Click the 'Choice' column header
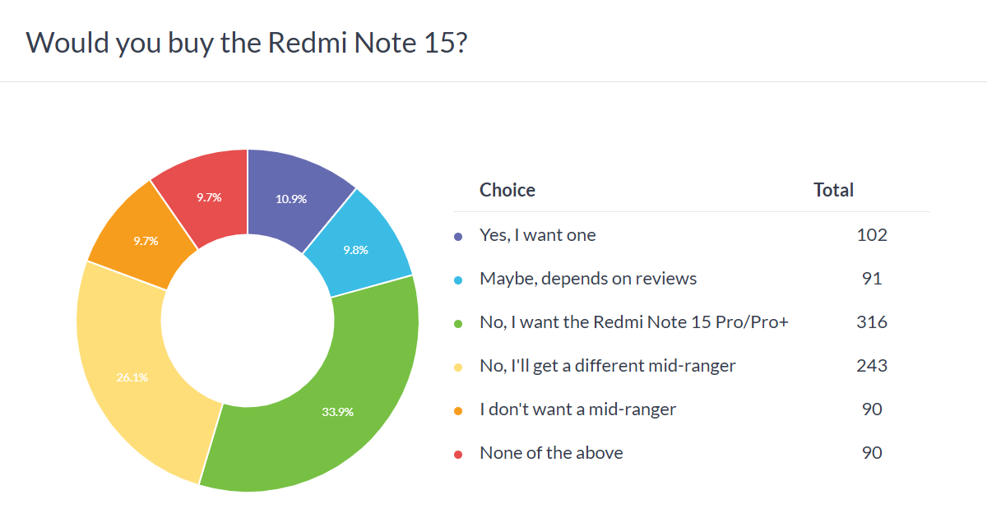 coord(507,190)
